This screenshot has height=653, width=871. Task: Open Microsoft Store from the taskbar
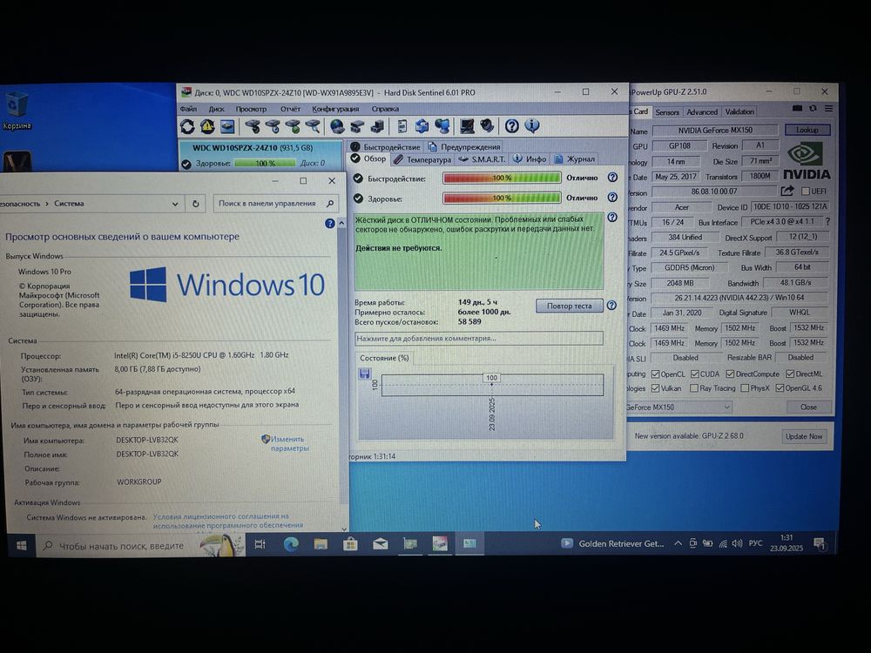pos(350,544)
